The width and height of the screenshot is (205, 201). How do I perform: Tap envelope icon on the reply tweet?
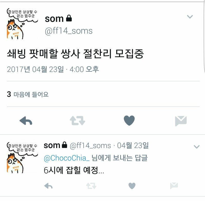click(174, 186)
